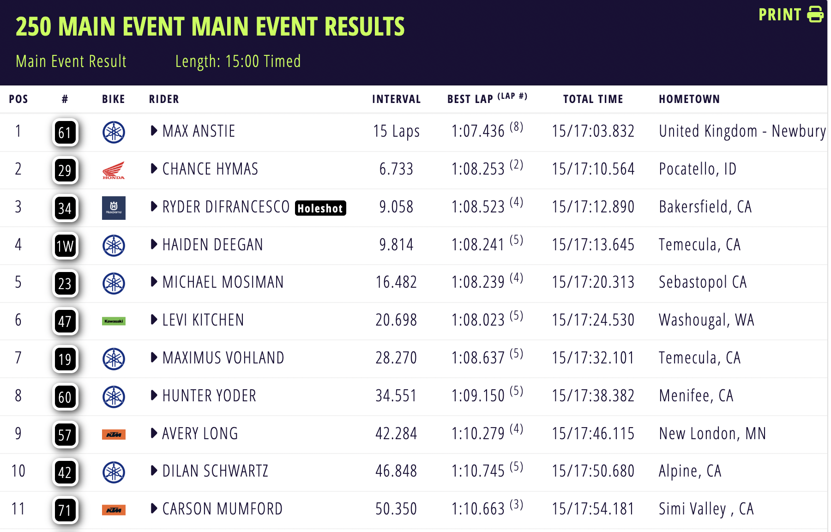Expand Michael Mosiman's row disclosure triangle
The image size is (831, 532).
tap(154, 282)
